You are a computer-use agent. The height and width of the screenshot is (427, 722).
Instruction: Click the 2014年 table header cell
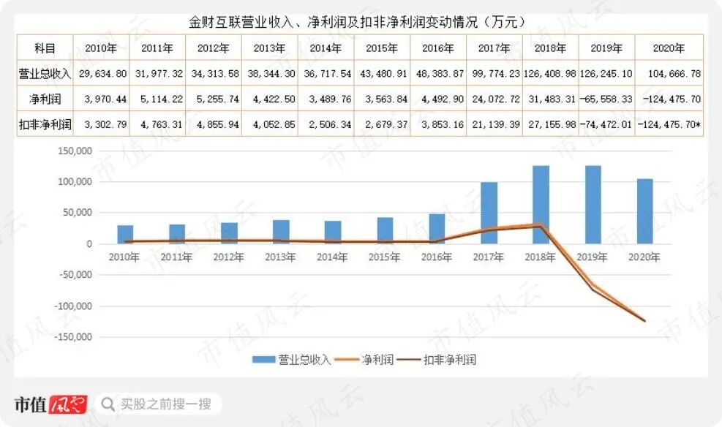coord(326,48)
